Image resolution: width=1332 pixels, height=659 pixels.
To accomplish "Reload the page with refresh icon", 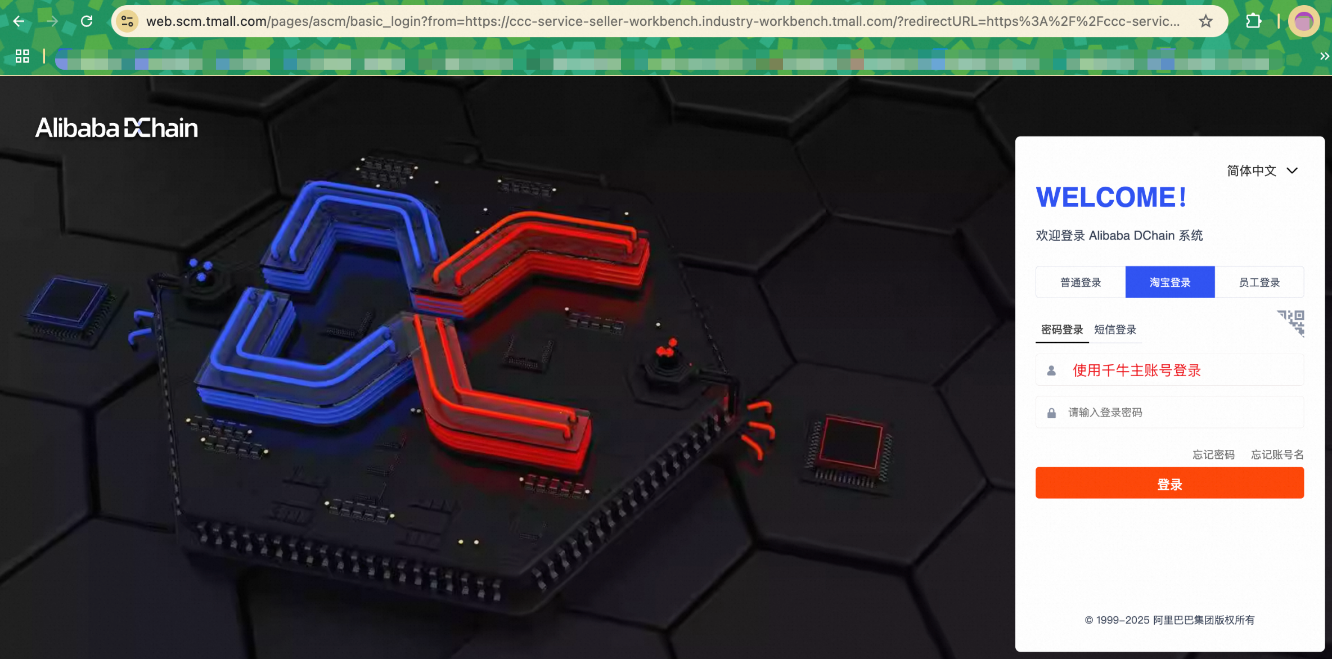I will (87, 21).
